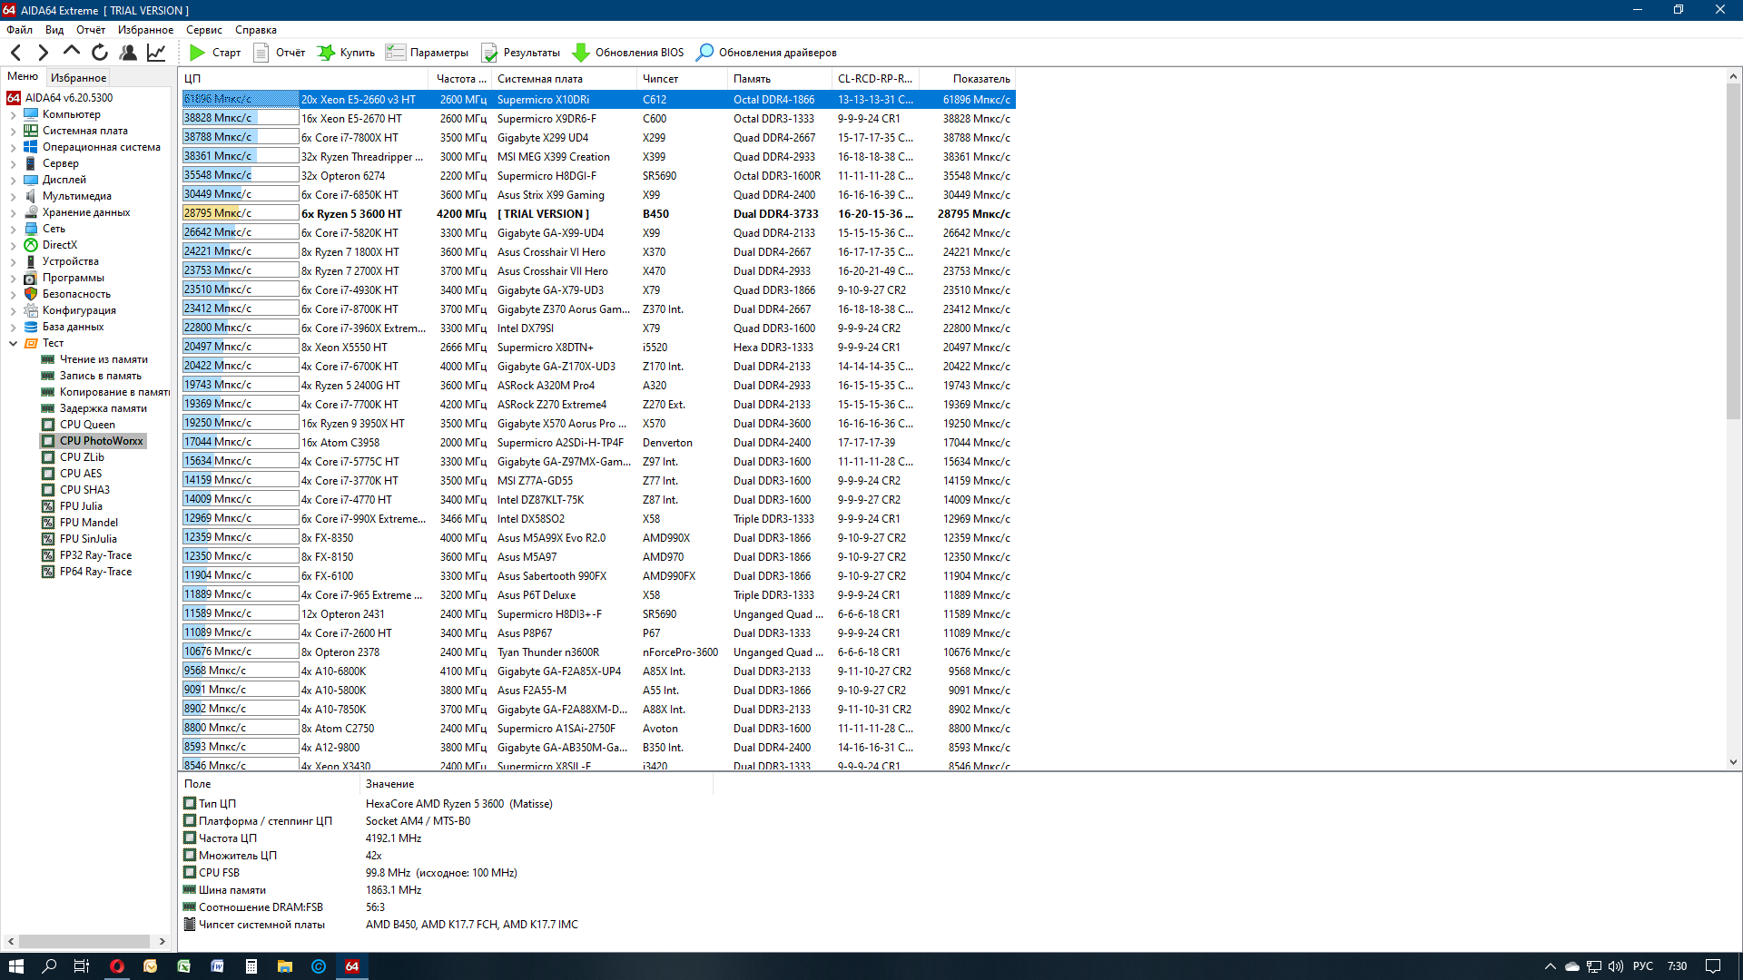Open the Параметры settings toolbar icon
The width and height of the screenshot is (1743, 980).
[x=395, y=53]
